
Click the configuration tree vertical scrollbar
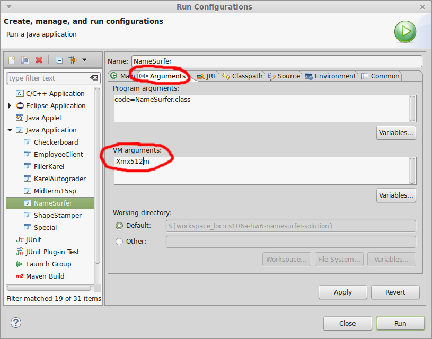[x=97, y=175]
